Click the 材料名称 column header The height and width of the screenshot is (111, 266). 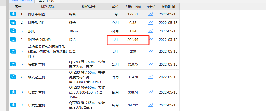click(48, 7)
